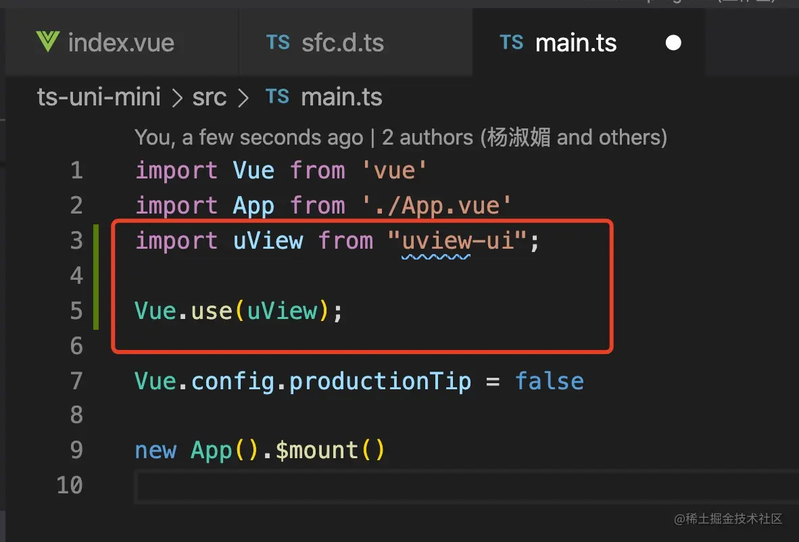Open the src breadcrumb segment
The height and width of the screenshot is (542, 799).
[210, 97]
